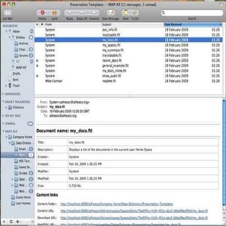This screenshot has height=226, width=226.
Task: Select the translatable.ftl message
Action: tap(129, 56)
